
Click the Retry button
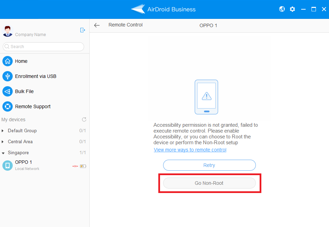pyautogui.click(x=209, y=165)
